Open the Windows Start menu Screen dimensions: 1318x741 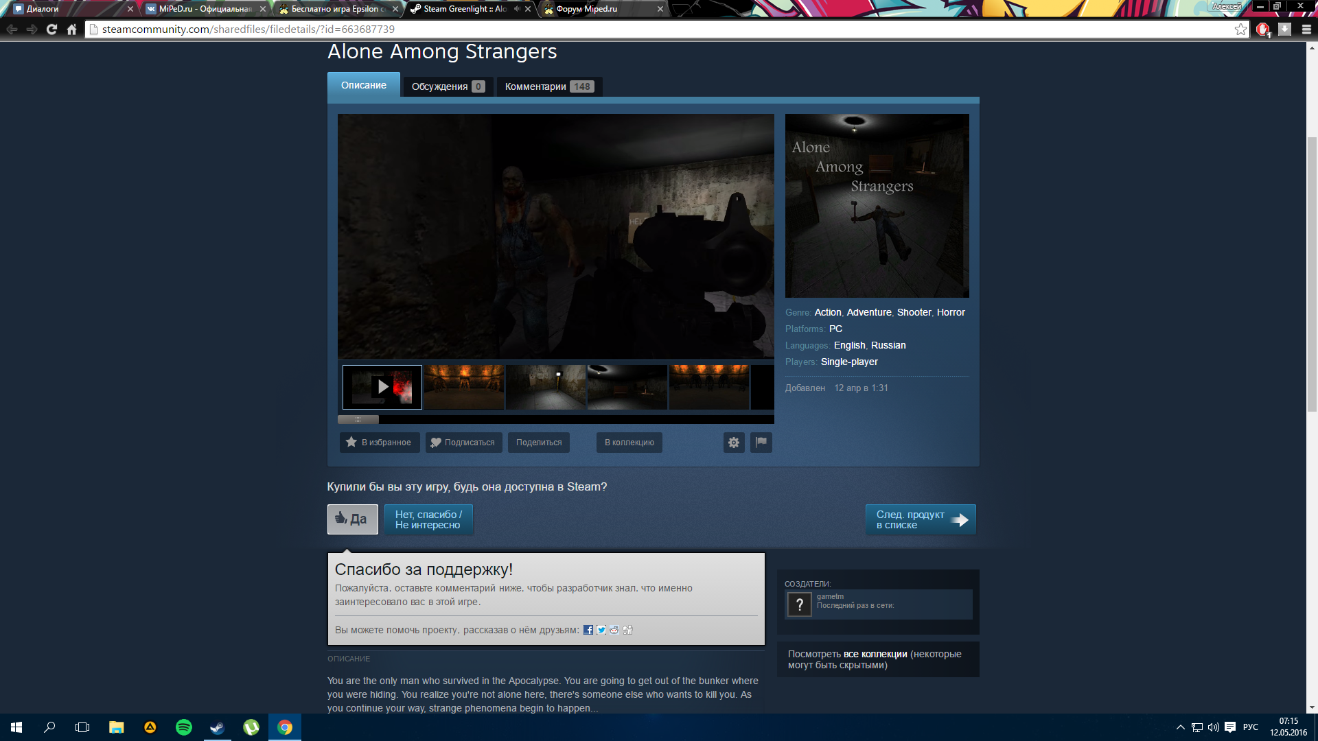[x=16, y=727]
